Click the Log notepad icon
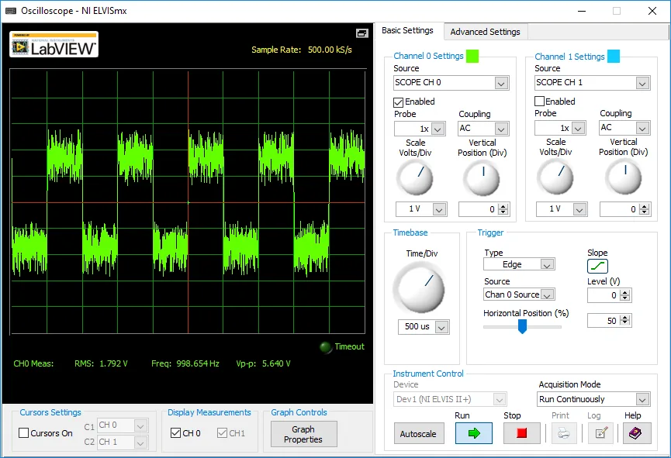The image size is (671, 458). click(601, 433)
